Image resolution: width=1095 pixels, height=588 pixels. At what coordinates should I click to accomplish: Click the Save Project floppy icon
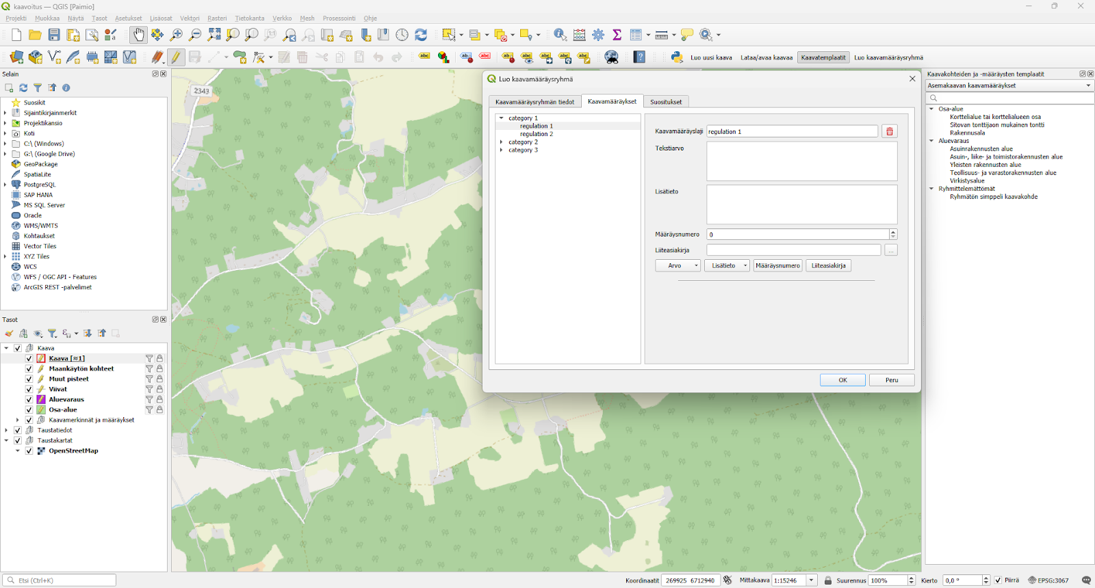coord(54,35)
